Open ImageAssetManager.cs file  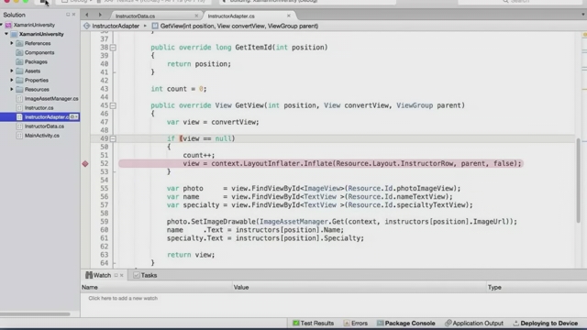click(x=51, y=99)
